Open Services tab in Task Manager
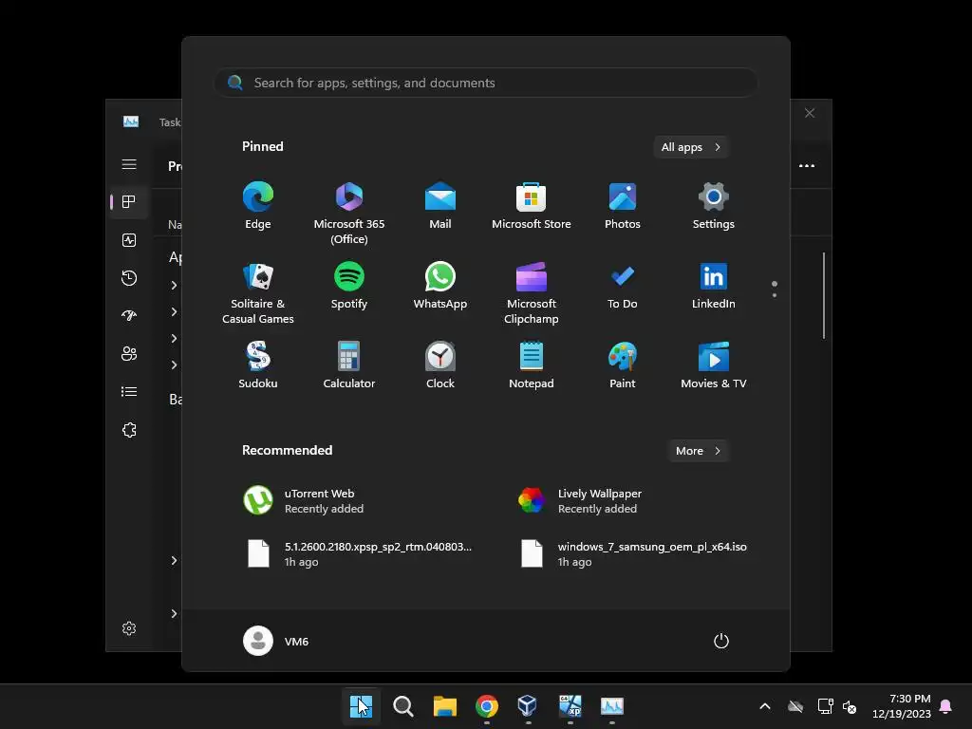The width and height of the screenshot is (972, 729). tap(129, 430)
